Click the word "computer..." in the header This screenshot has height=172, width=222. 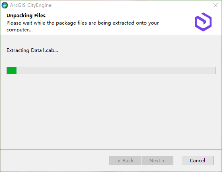(20, 30)
